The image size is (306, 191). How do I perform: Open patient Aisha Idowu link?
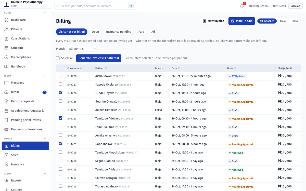pyautogui.click(x=104, y=76)
